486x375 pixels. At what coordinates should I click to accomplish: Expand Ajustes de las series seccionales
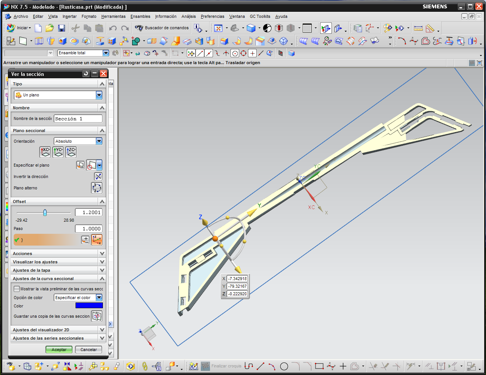coord(58,338)
